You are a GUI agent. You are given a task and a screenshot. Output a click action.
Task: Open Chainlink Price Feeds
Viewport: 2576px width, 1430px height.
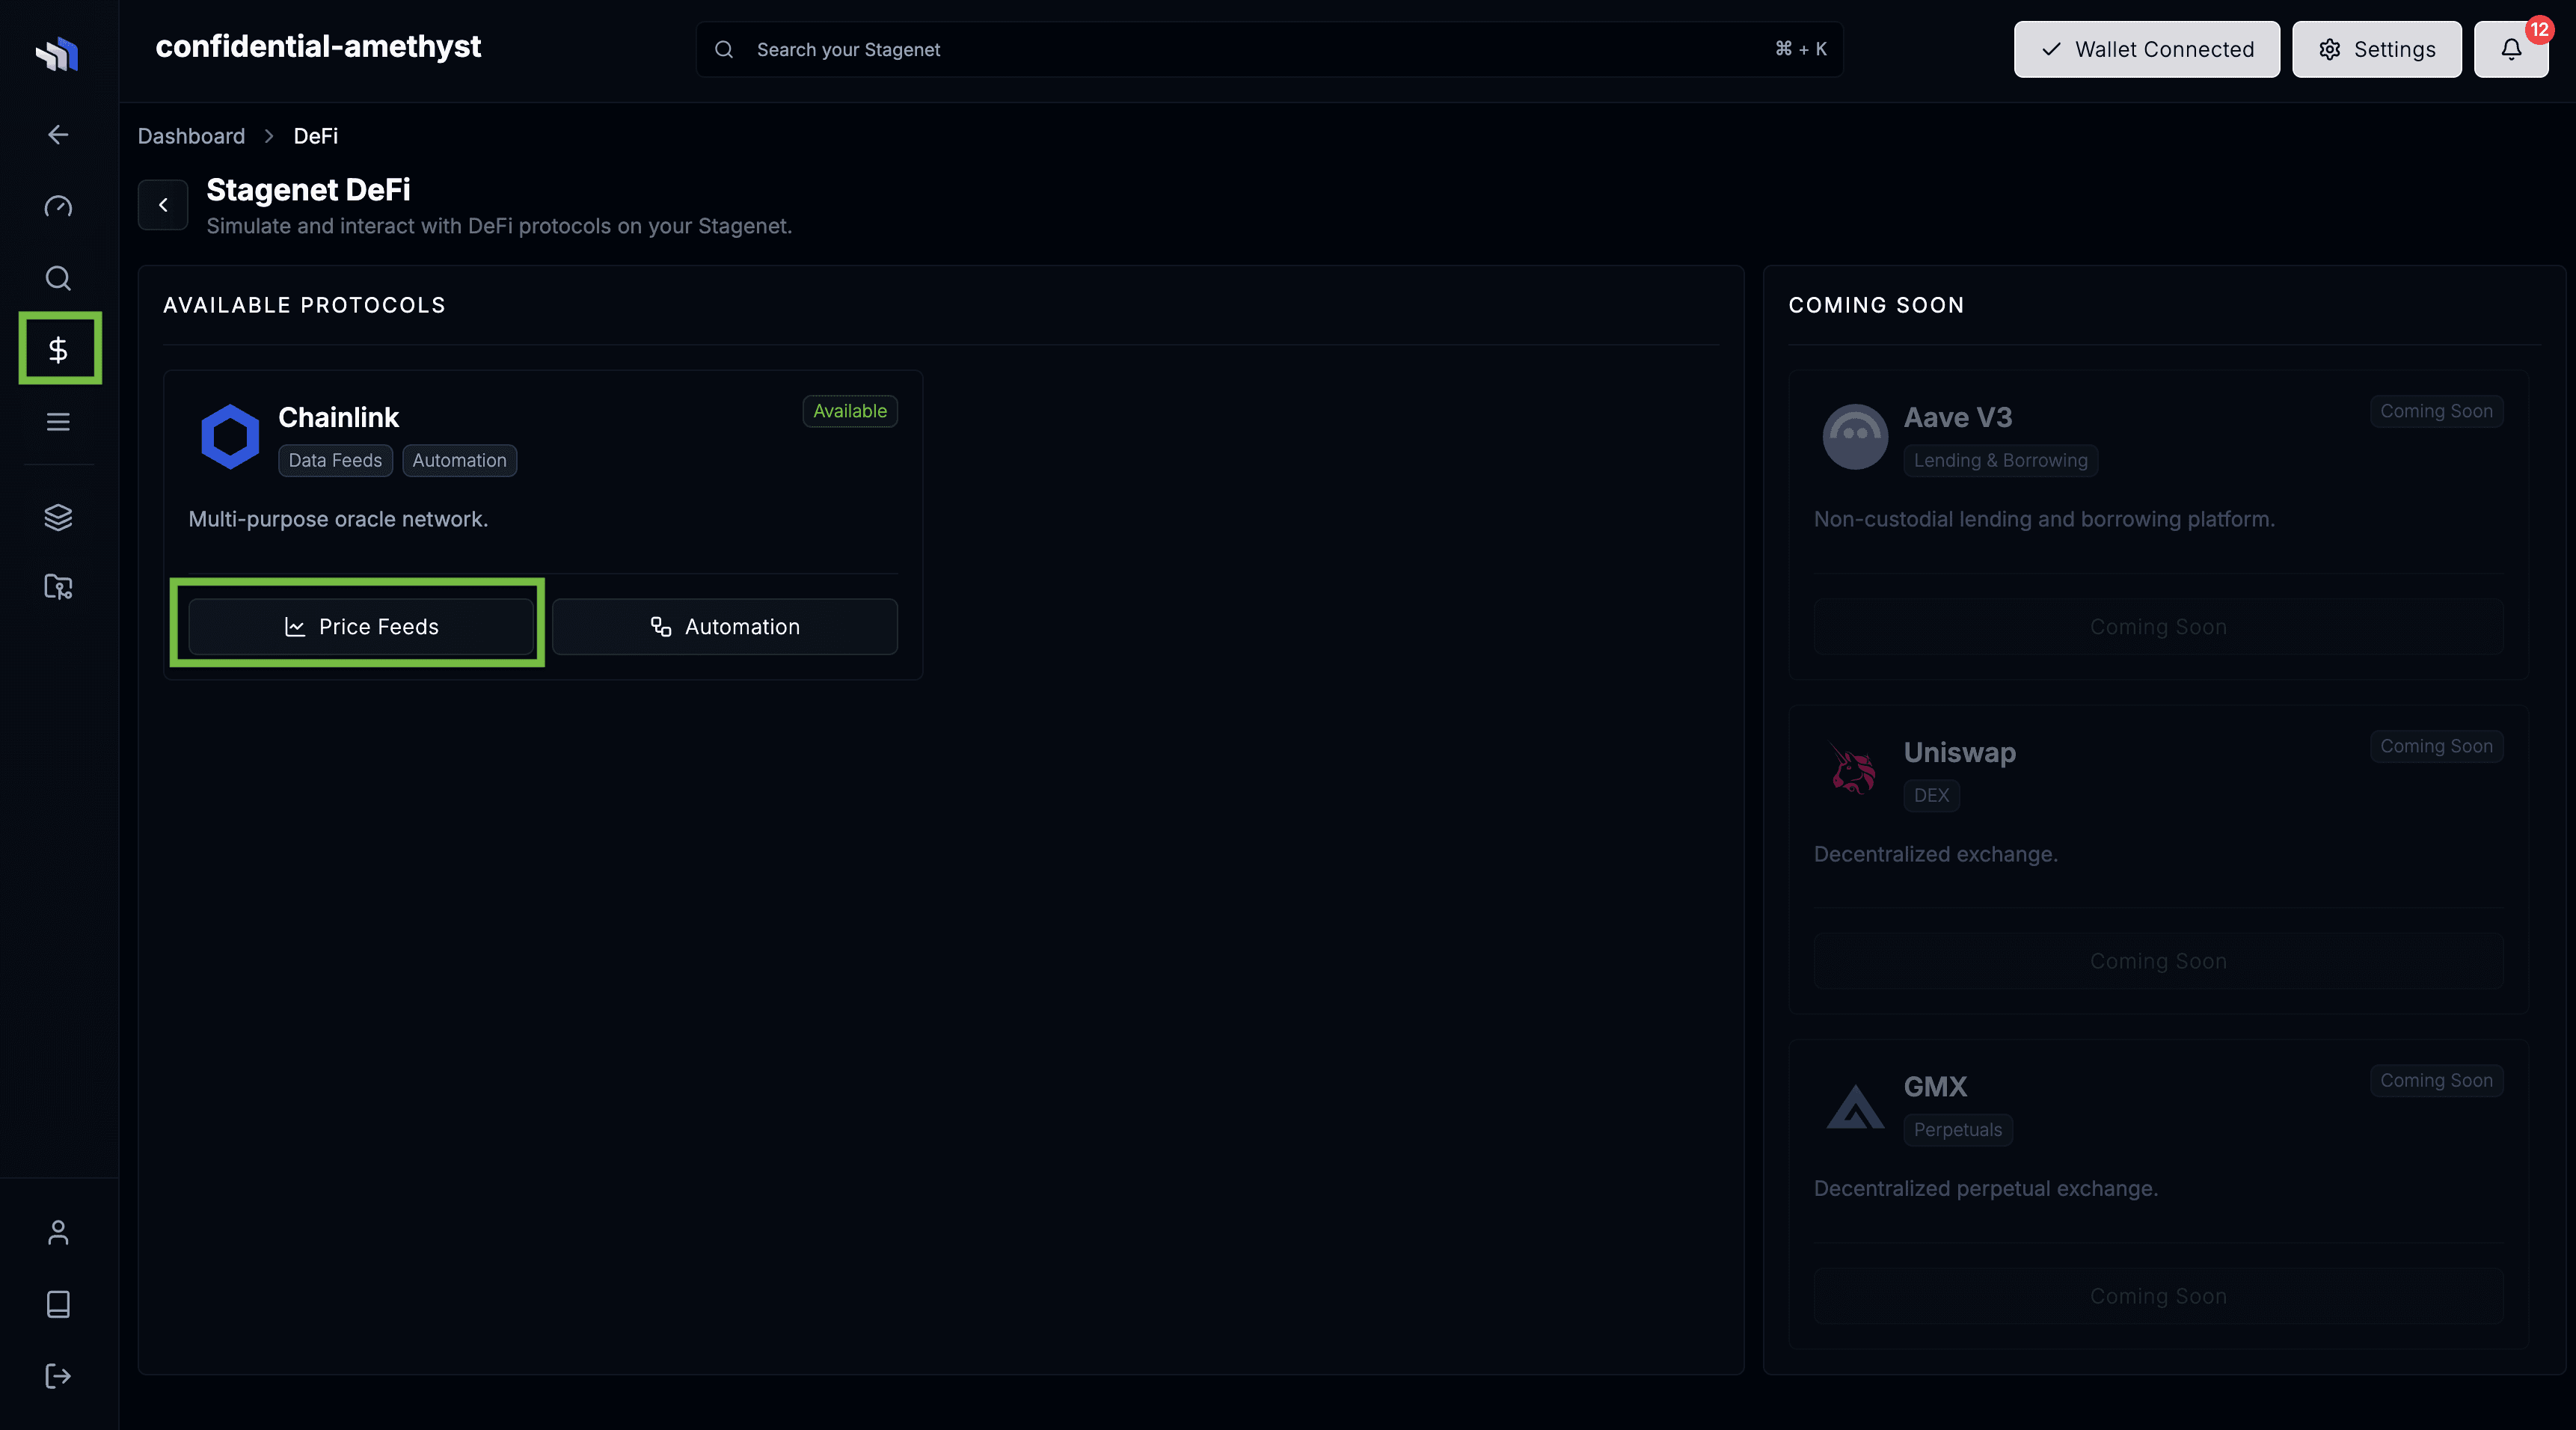pyautogui.click(x=362, y=626)
